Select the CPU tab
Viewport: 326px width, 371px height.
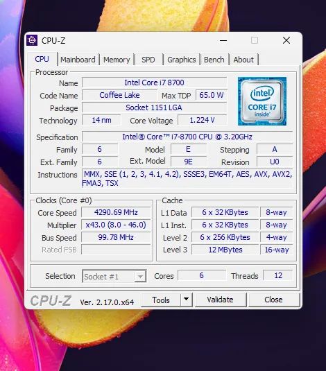point(42,59)
